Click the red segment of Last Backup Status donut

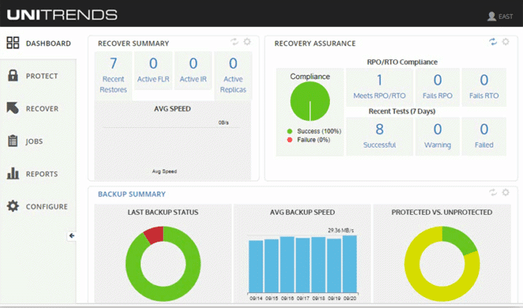154,235
